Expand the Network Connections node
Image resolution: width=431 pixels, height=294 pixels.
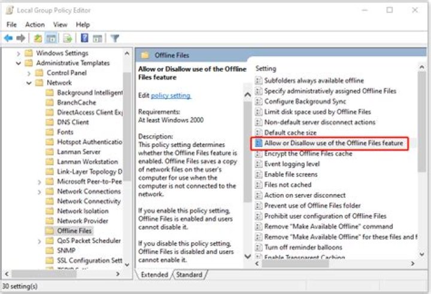[x=40, y=192]
